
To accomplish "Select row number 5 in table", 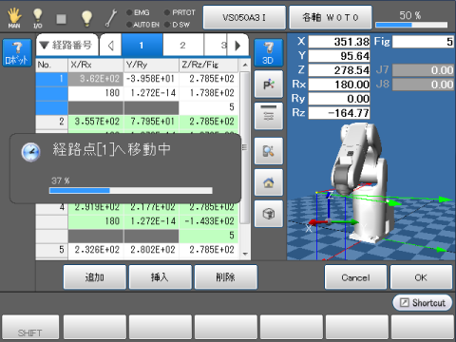I will click(x=51, y=250).
